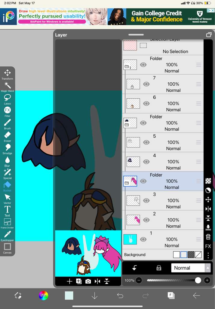Tap the back arrow bottom right
Viewport: 215px width, 309px height.
pyautogui.click(x=196, y=295)
